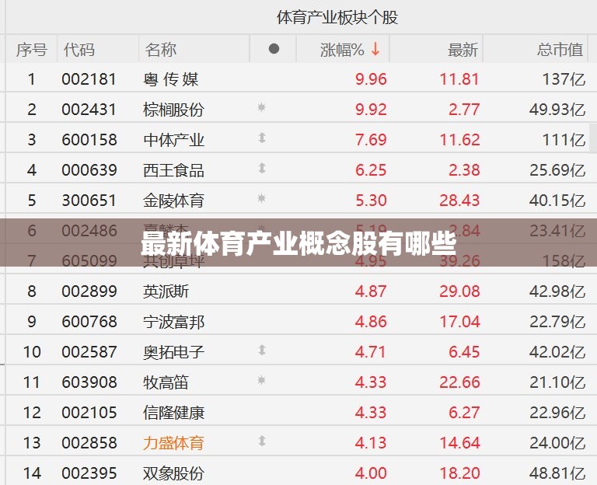Click market cap 24.00亿
Viewport: 597px width, 485px height.
(557, 443)
